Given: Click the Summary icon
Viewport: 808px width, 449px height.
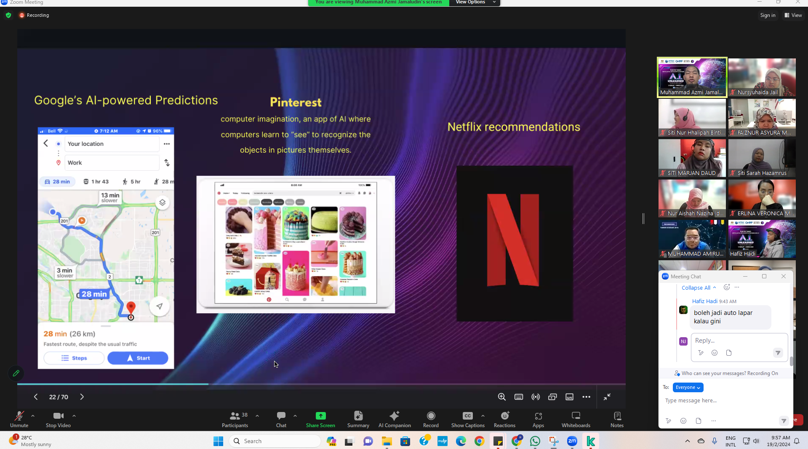Looking at the screenshot, I should (358, 419).
